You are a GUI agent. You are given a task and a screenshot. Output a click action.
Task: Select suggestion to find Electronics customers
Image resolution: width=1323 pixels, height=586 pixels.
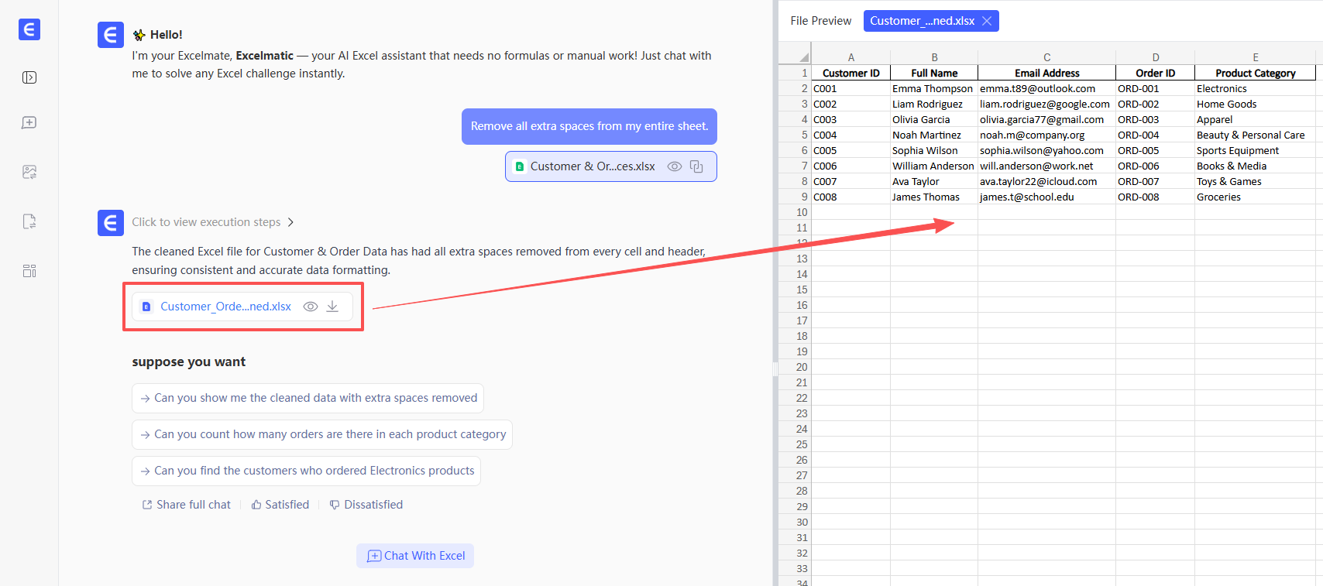pos(306,471)
